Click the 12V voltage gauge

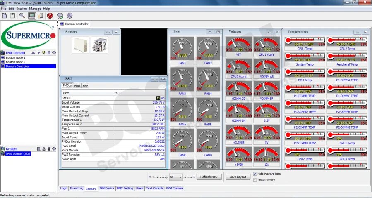tap(266, 154)
